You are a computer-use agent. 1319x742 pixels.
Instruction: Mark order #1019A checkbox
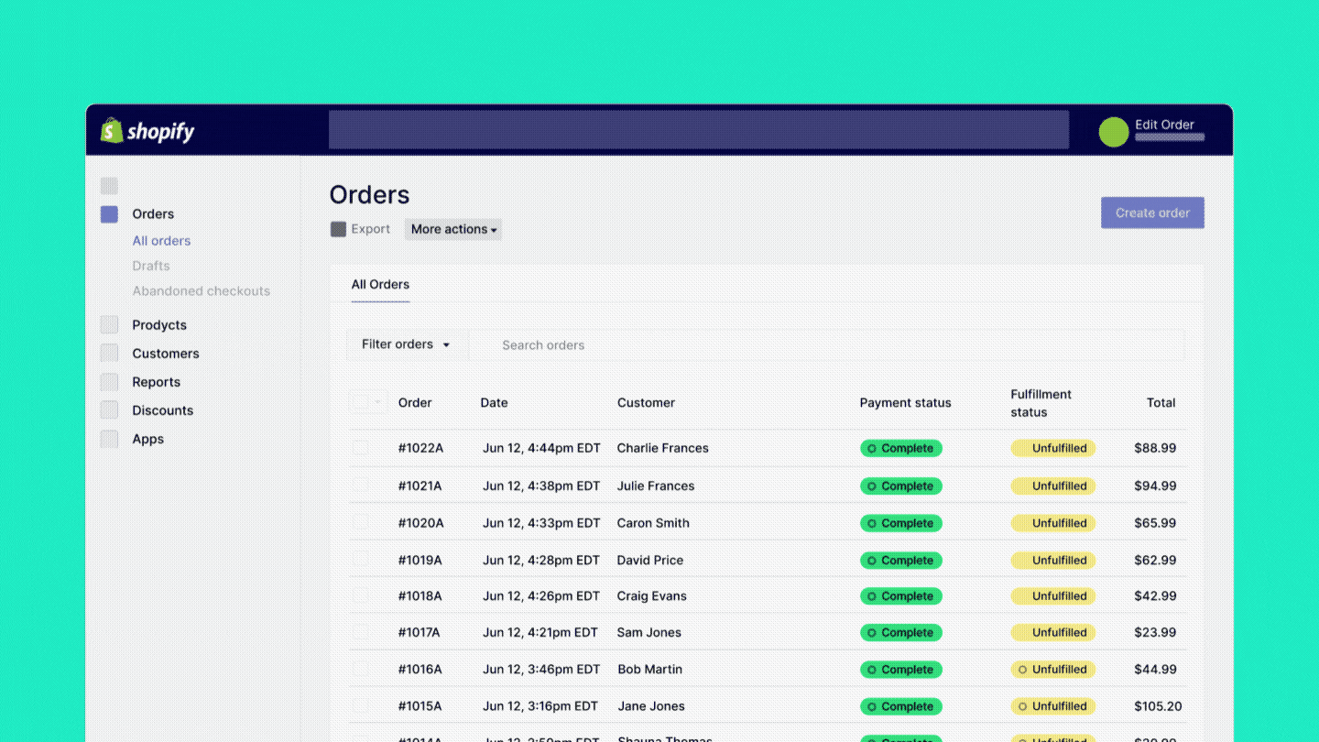coord(361,560)
